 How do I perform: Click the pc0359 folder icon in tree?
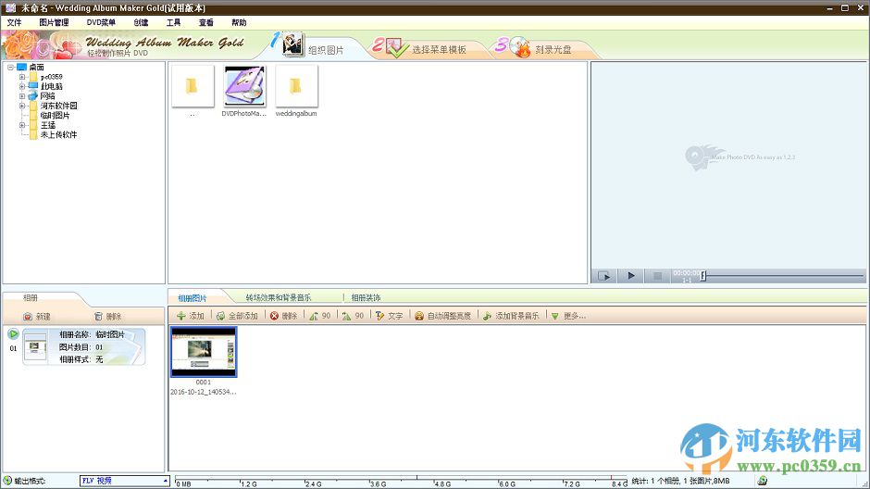(x=33, y=77)
